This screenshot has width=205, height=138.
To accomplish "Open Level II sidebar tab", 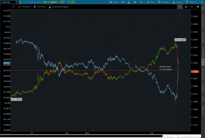I will (203, 99).
